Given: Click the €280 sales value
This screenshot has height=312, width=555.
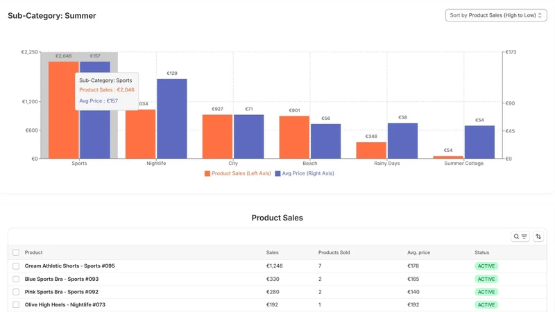Looking at the screenshot, I should click(273, 292).
